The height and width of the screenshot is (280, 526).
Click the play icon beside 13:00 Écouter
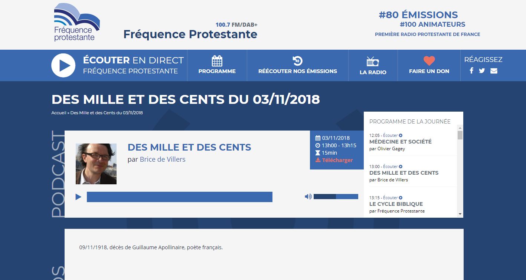[401, 167]
